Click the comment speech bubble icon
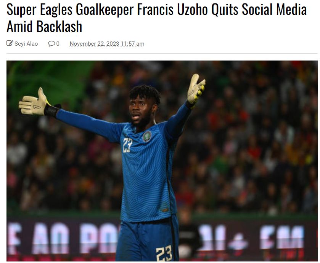 [x=51, y=44]
